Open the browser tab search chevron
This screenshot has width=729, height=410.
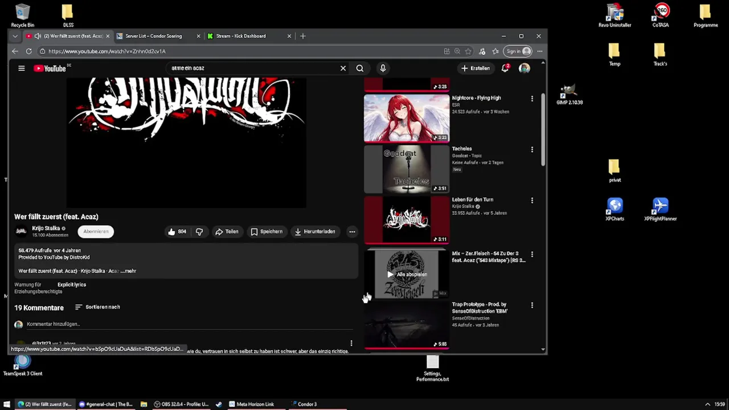[15, 36]
